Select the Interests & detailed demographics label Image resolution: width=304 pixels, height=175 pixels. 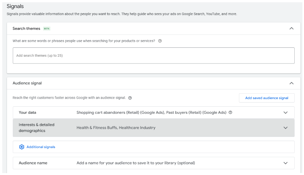pyautogui.click(x=37, y=128)
